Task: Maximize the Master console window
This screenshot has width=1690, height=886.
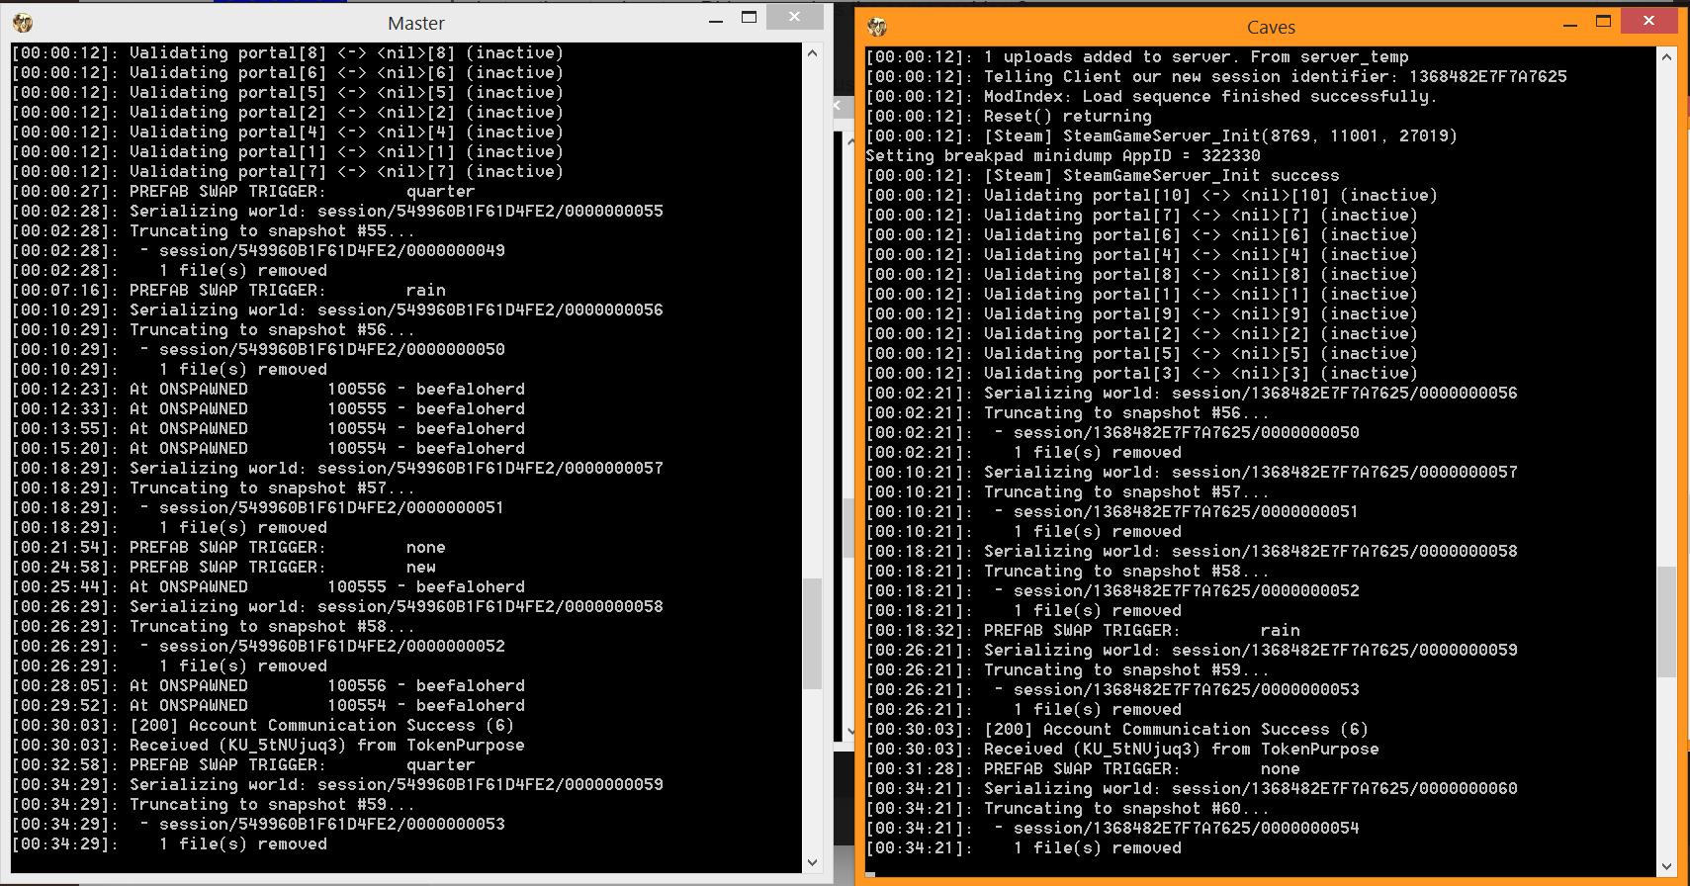Action: 750,18
